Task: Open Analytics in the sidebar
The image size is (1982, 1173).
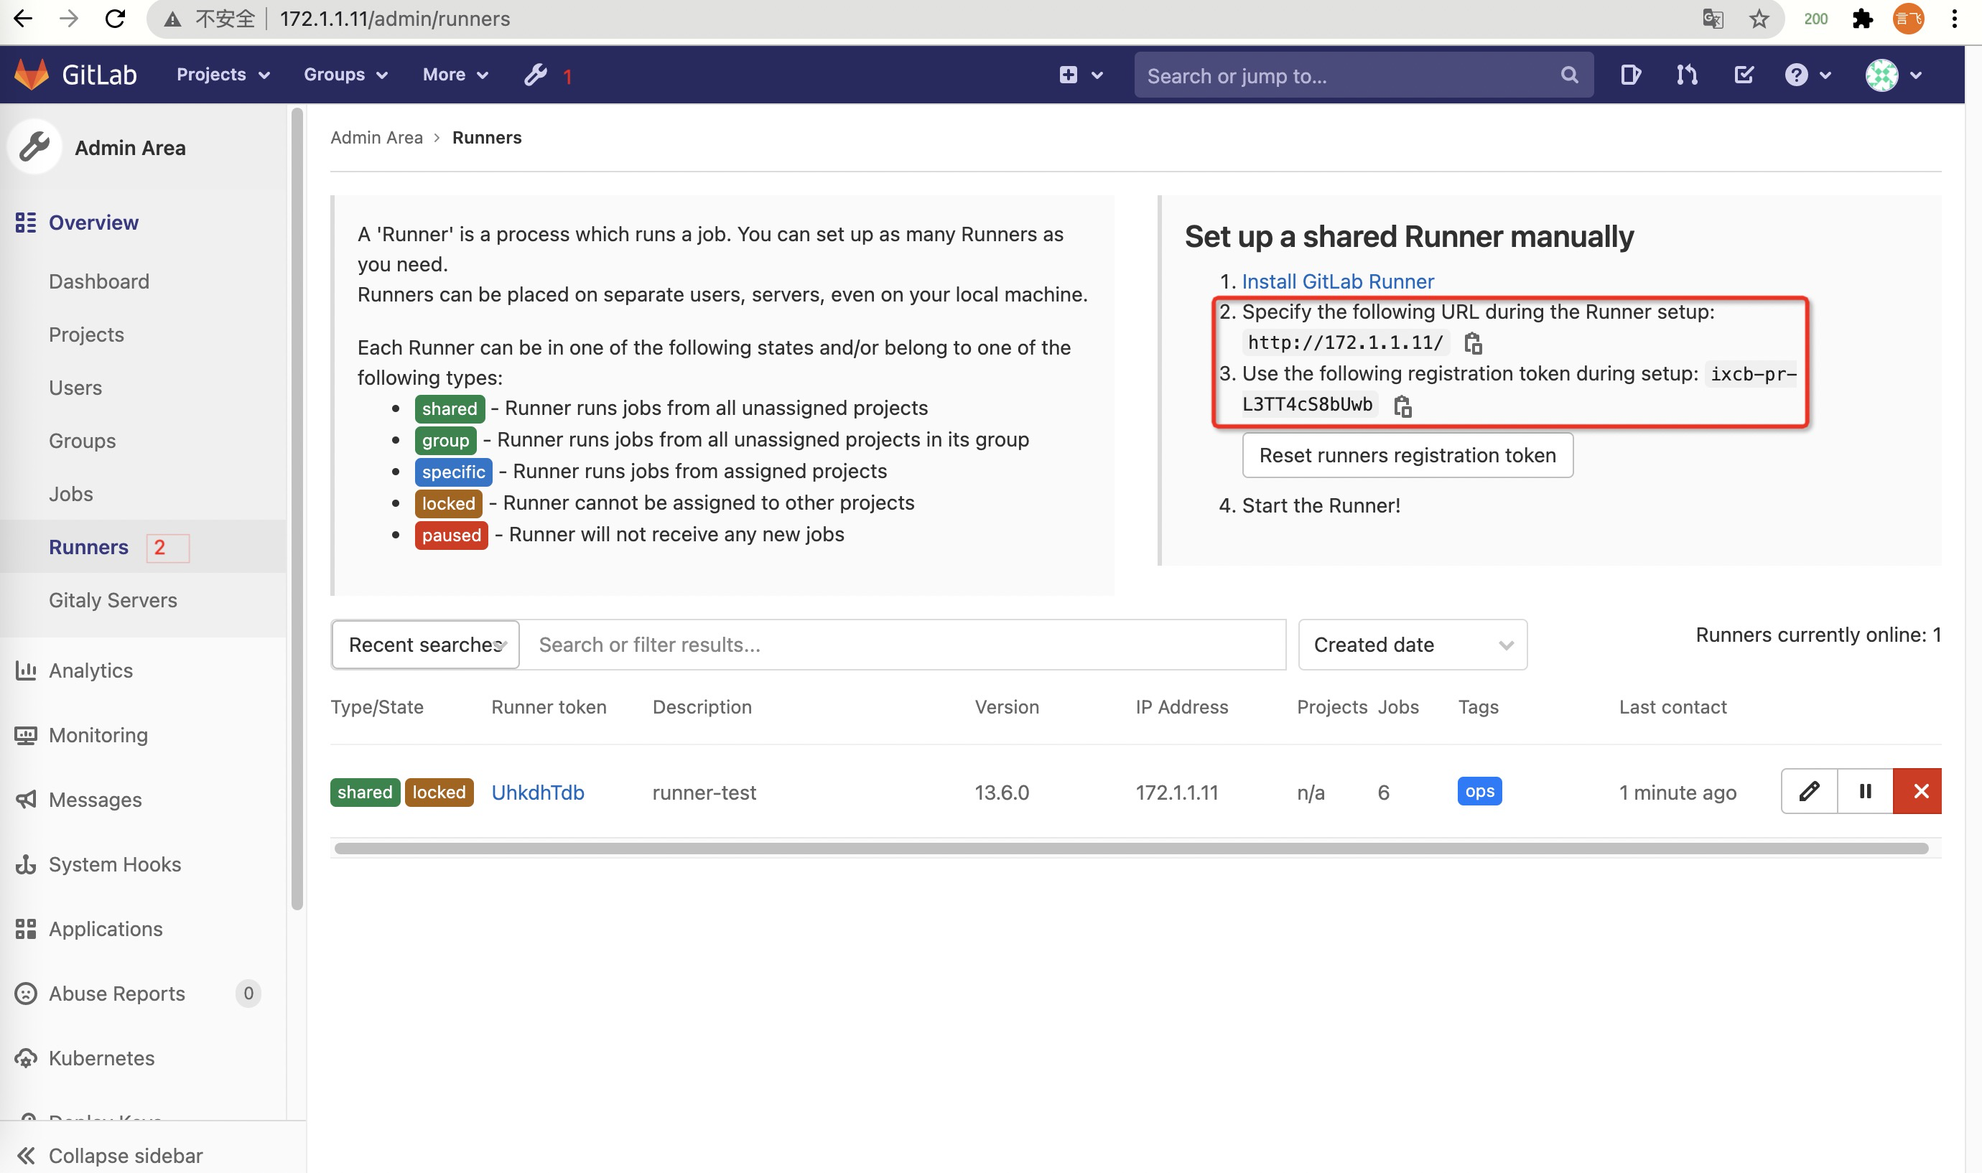Action: pos(91,670)
